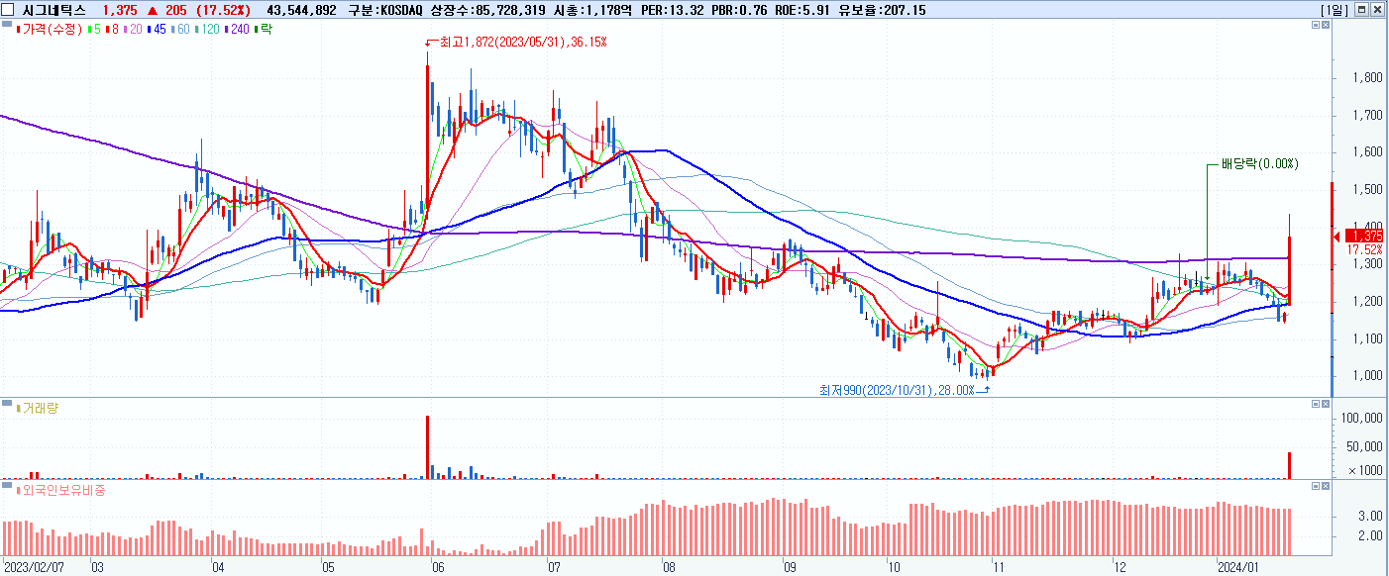1389x576 pixels.
Task: Click the 50,000 volume axis label
Action: 1365,446
